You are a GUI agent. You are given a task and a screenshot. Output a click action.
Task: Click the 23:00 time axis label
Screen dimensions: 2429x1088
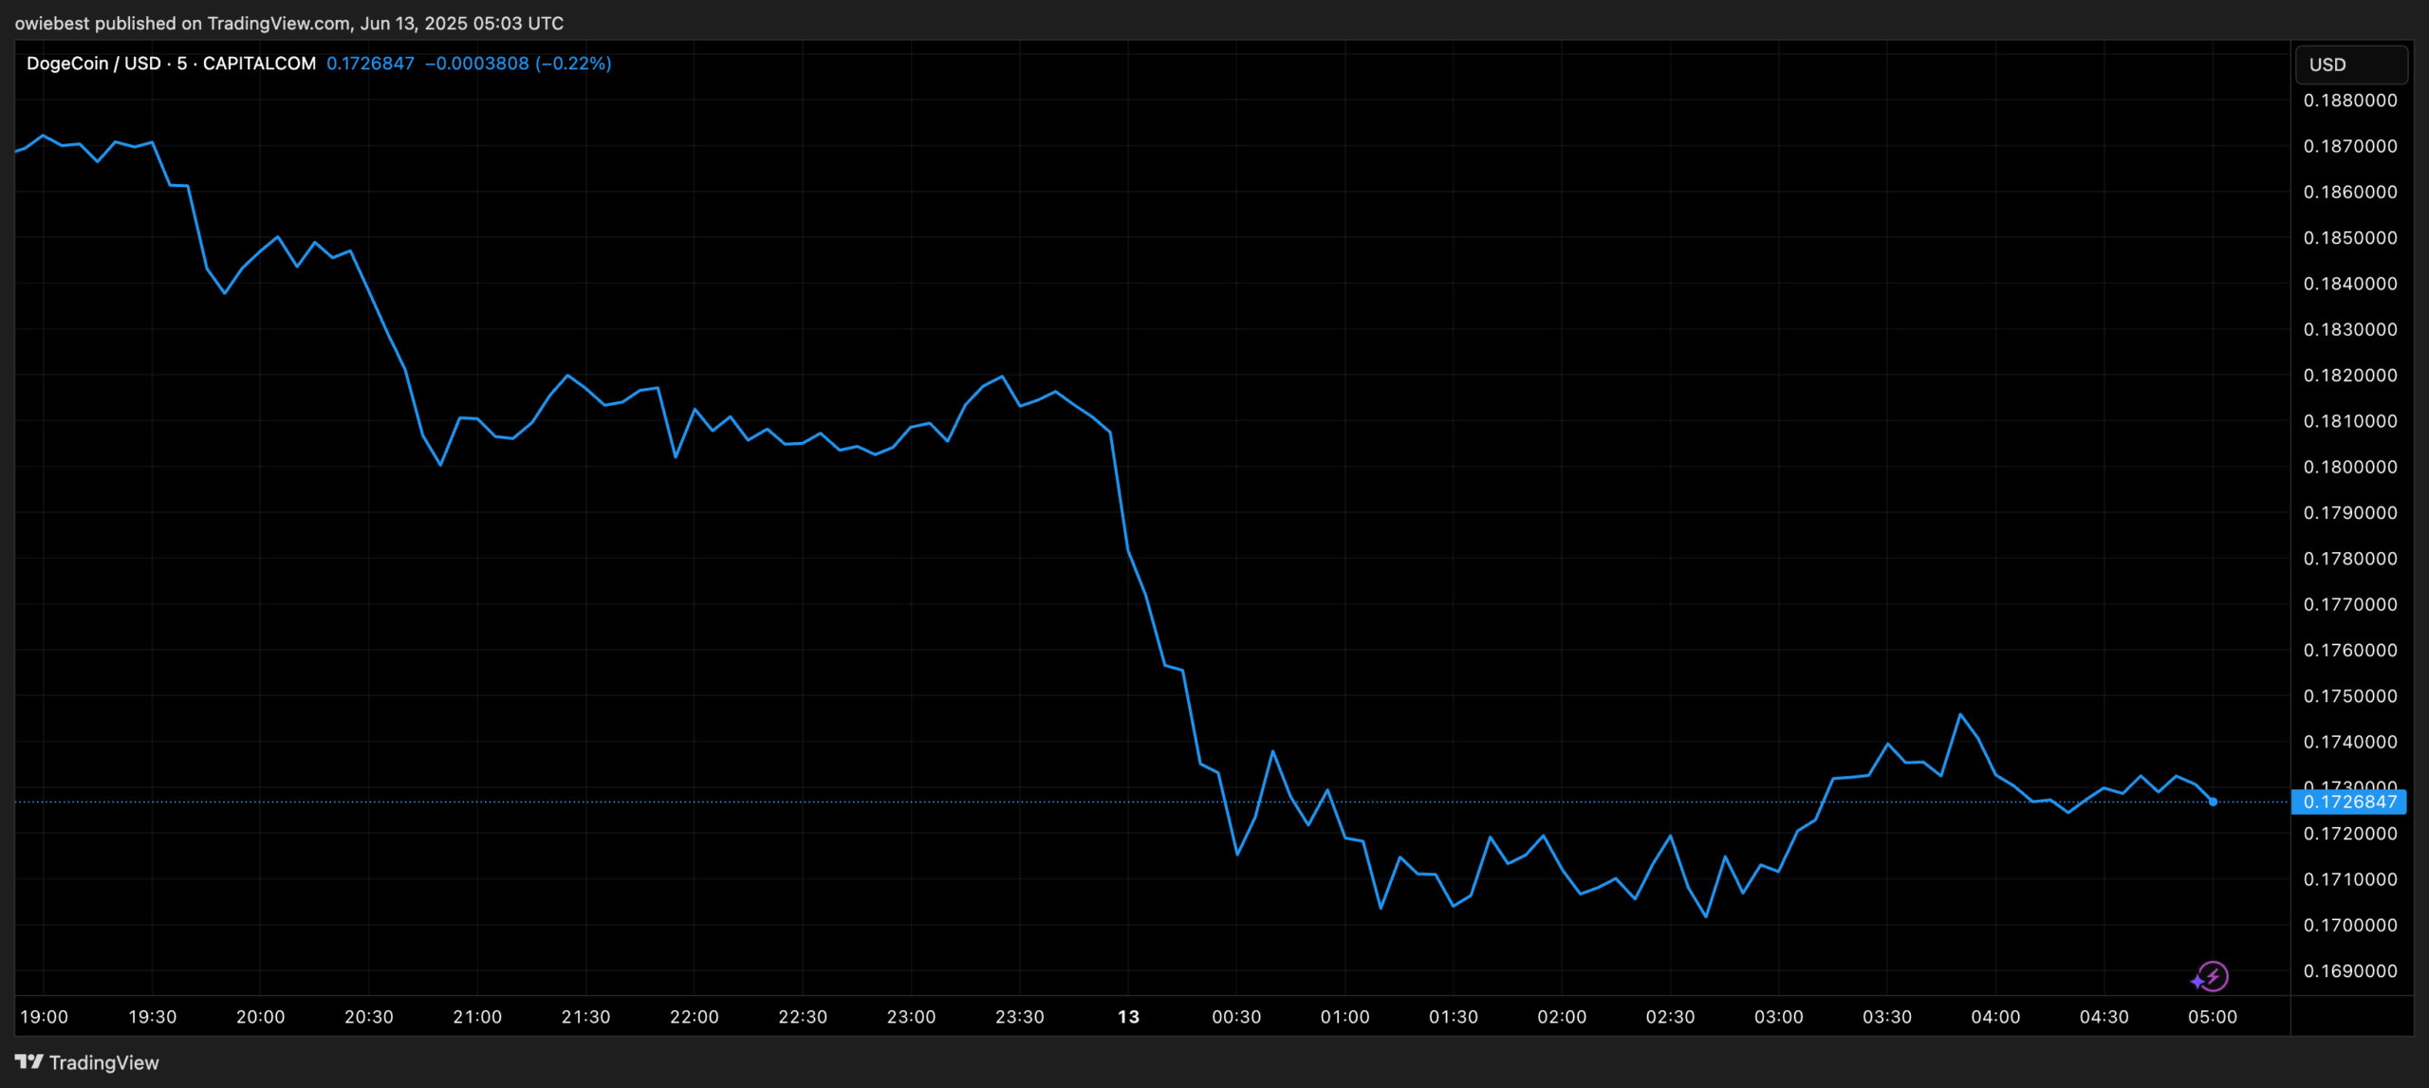pos(911,1017)
